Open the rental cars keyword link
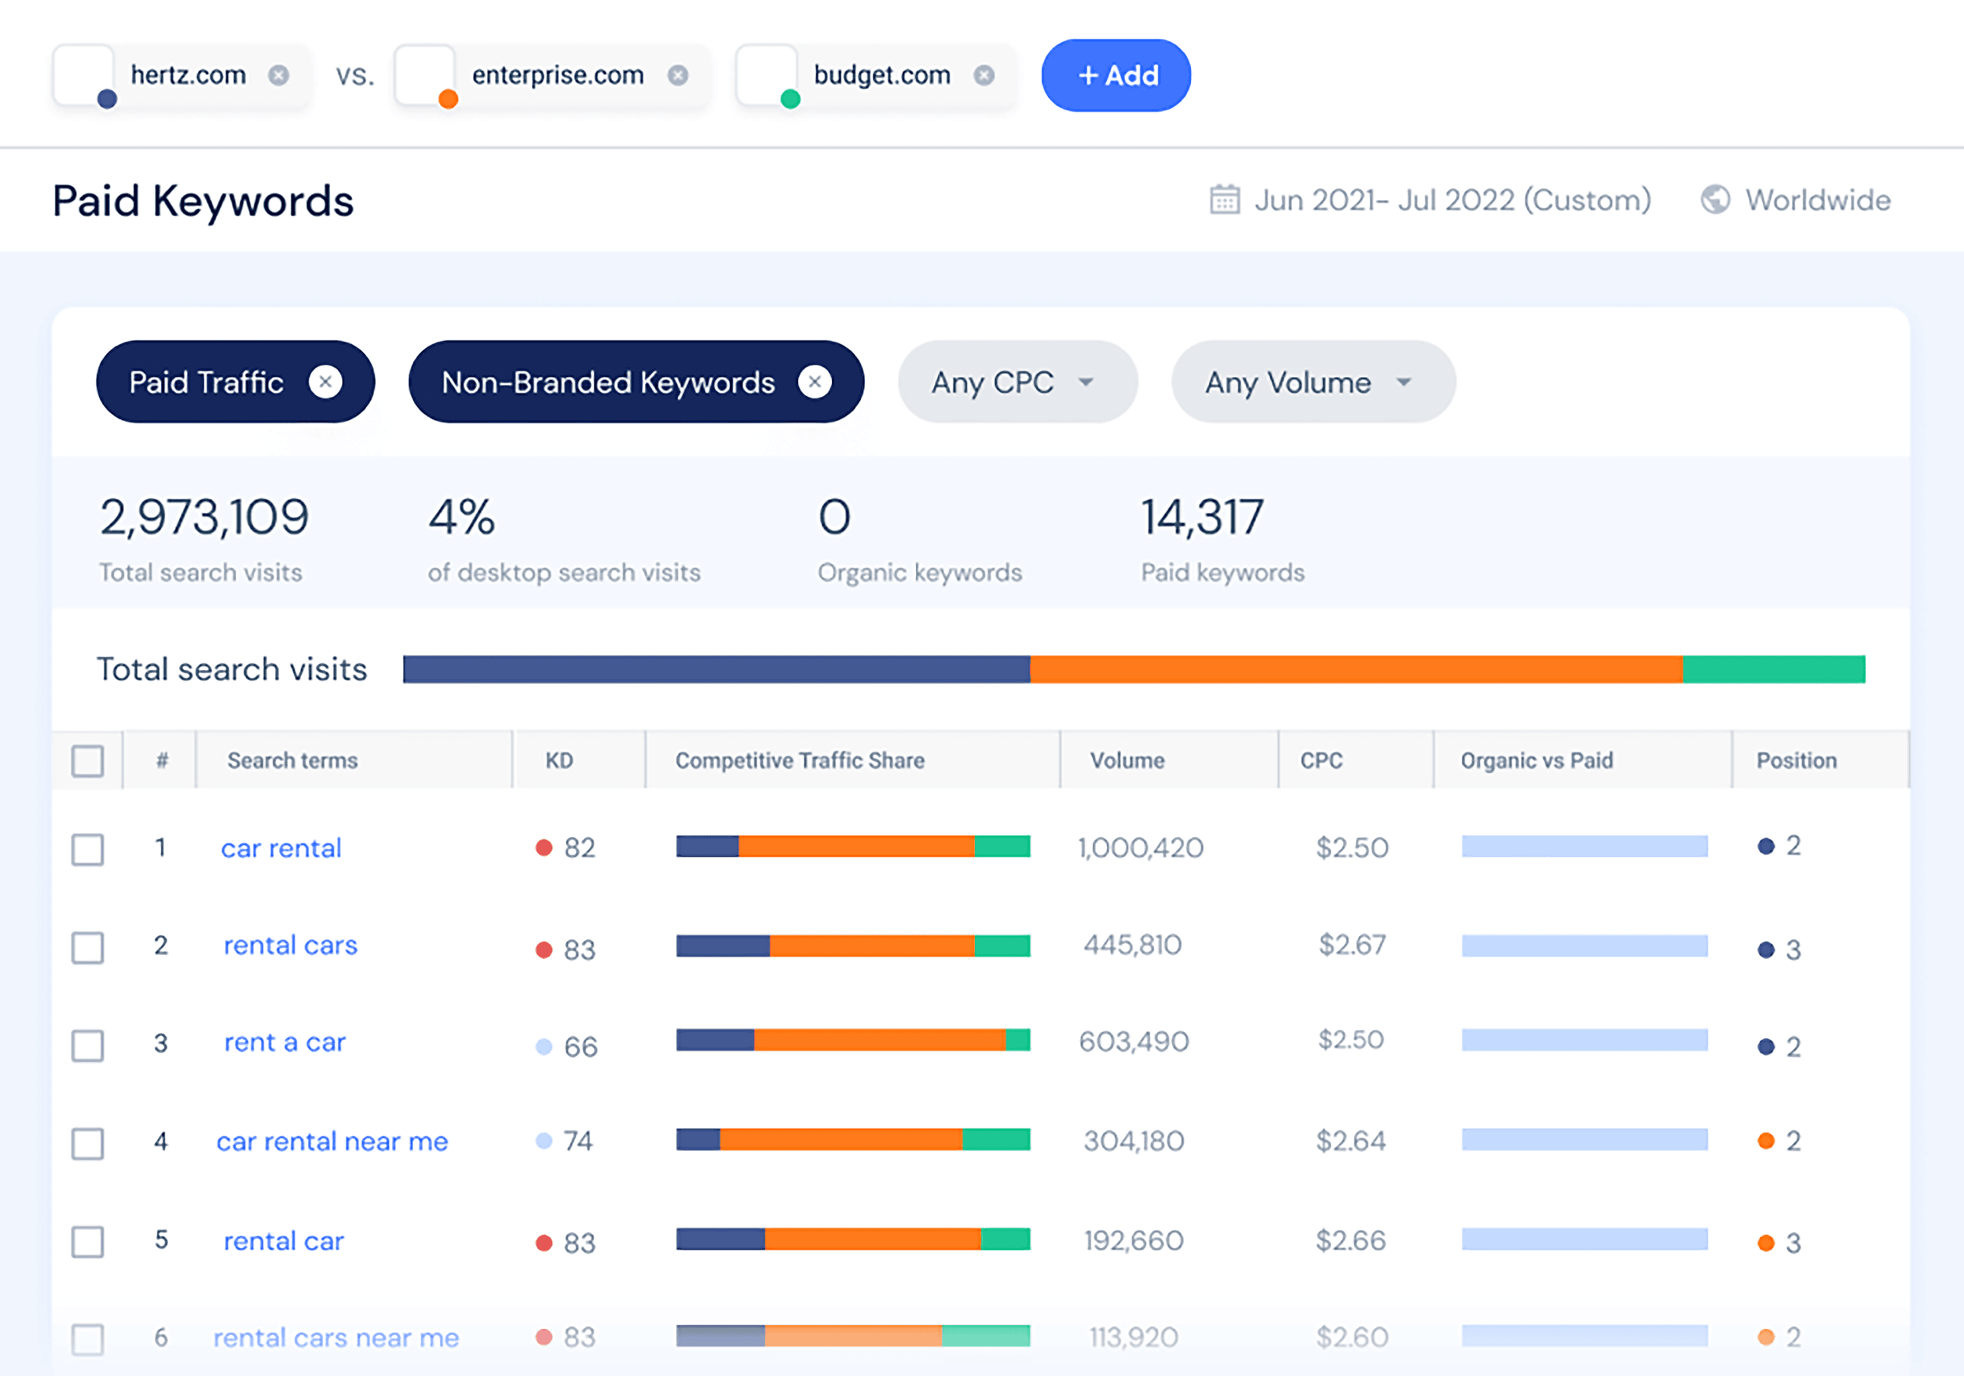The height and width of the screenshot is (1376, 1964). point(290,945)
